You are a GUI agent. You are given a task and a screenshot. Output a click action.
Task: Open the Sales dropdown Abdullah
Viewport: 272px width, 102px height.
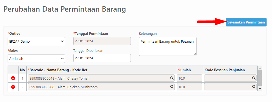[x=36, y=59]
